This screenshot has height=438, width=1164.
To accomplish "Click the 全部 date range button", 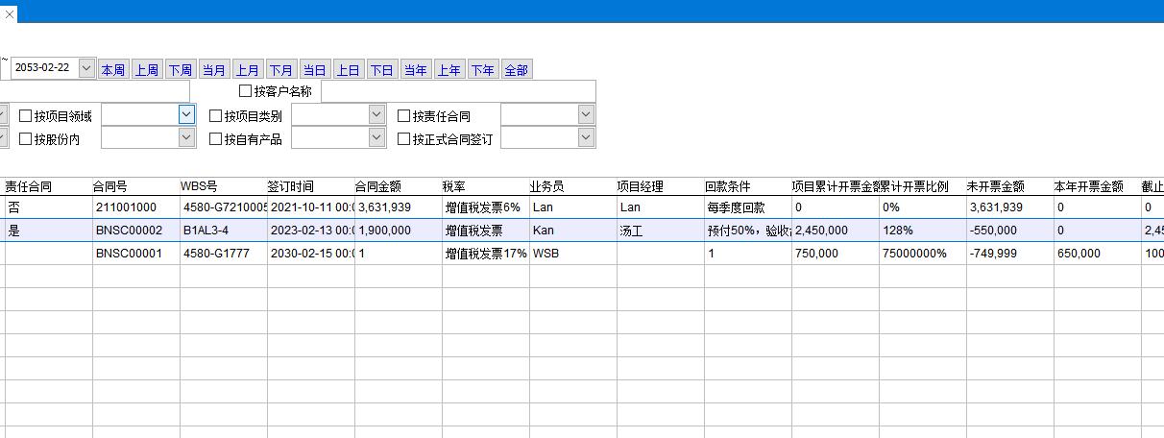I will 516,70.
